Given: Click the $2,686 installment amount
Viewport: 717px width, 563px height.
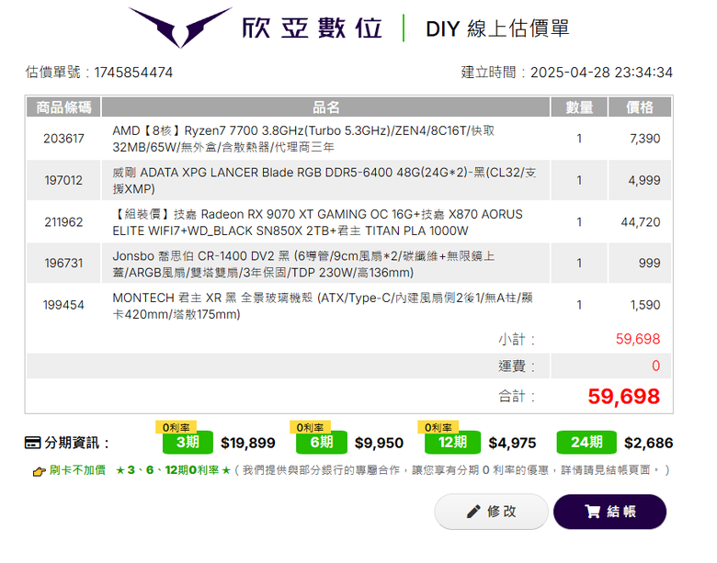Looking at the screenshot, I should (x=648, y=443).
